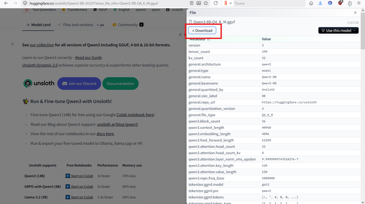The image size is (365, 204).
Task: Follow the Colab notebook here link
Action: click(135, 115)
